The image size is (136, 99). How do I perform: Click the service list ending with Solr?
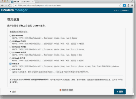point(47,55)
